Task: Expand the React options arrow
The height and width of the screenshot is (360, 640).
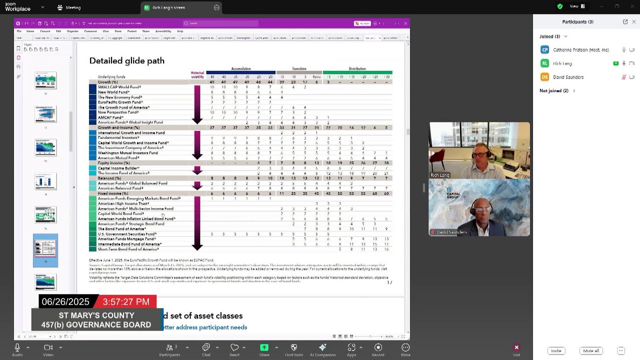Action: [244, 347]
